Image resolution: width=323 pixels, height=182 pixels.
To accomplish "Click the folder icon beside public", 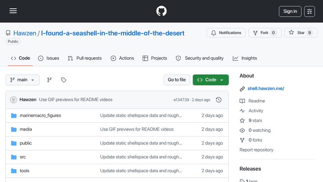I will tap(14, 143).
